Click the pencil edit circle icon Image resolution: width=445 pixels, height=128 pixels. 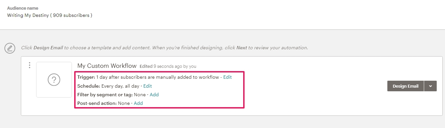coord(10,48)
